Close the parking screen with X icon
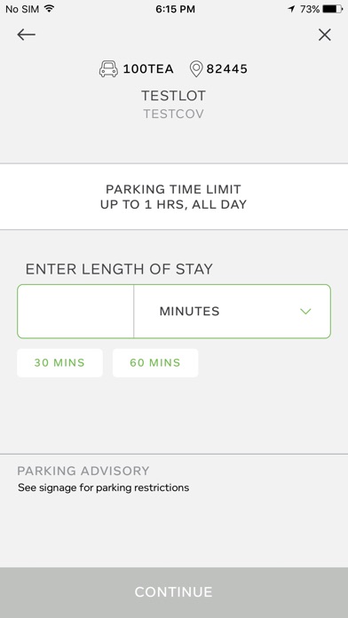Viewport: 348px width, 618px height. 325,35
